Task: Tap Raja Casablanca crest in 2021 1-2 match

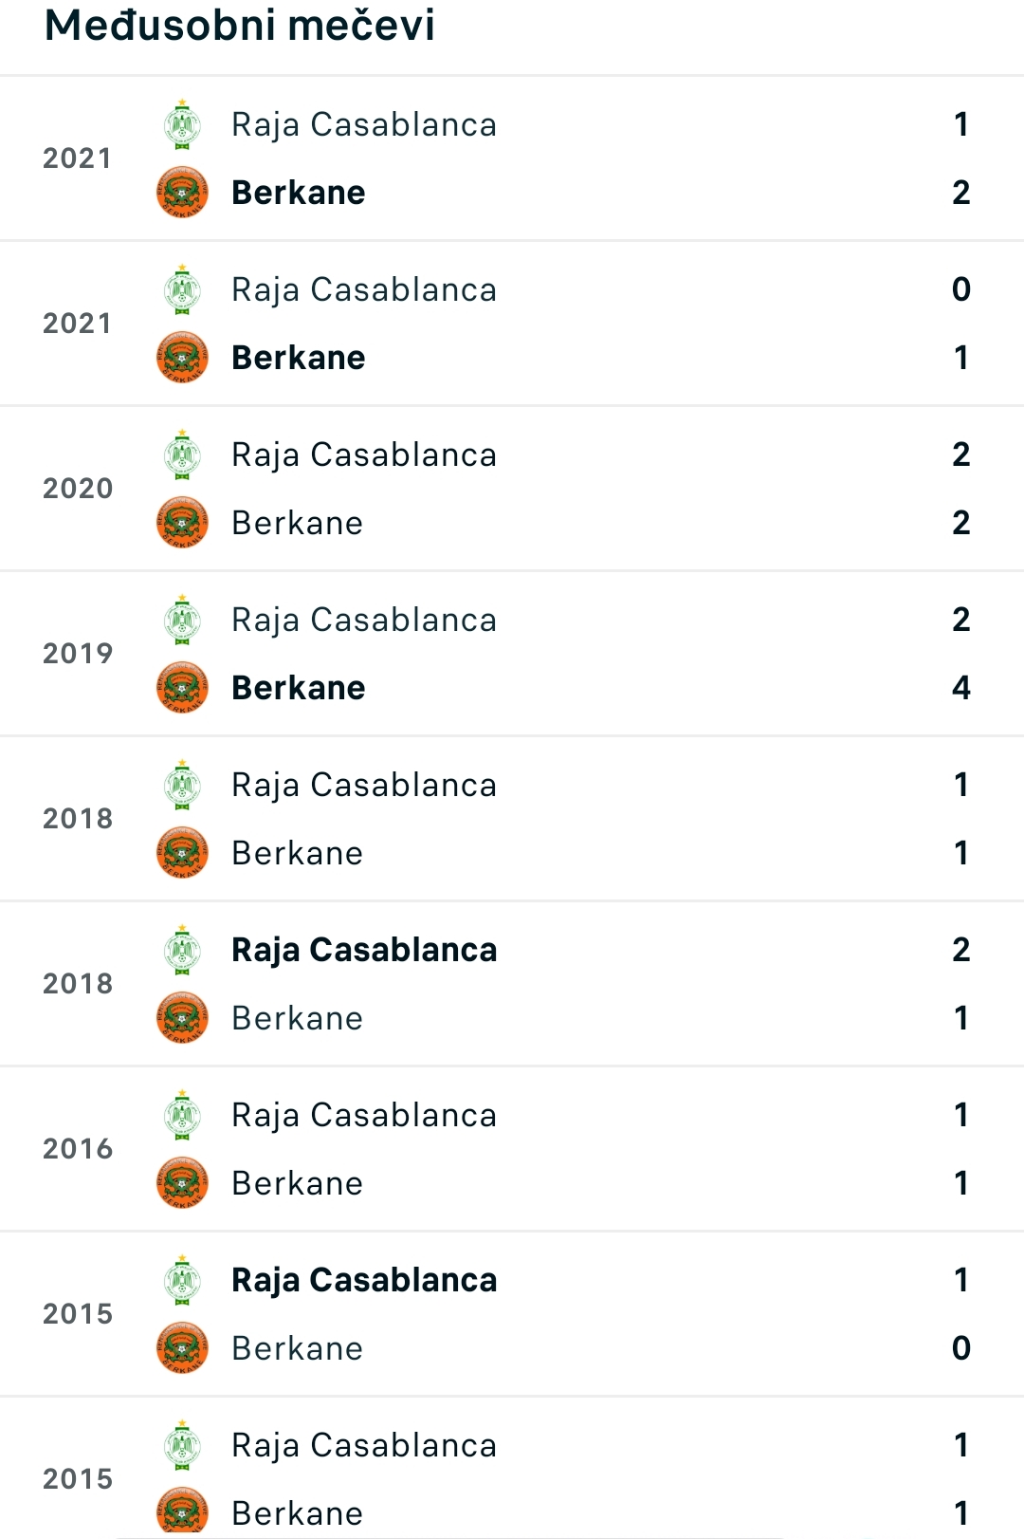Action: coord(182,124)
